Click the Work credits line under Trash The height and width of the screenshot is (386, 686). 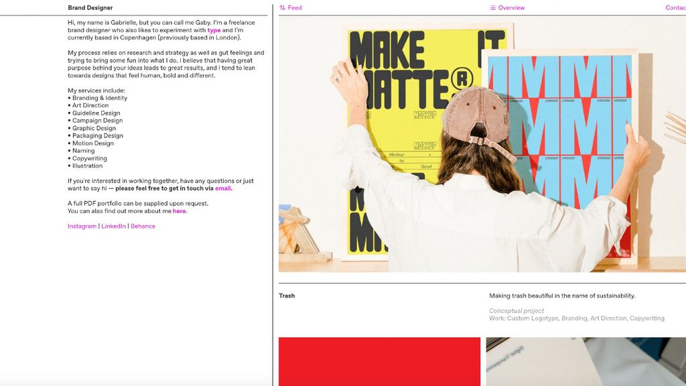click(577, 318)
